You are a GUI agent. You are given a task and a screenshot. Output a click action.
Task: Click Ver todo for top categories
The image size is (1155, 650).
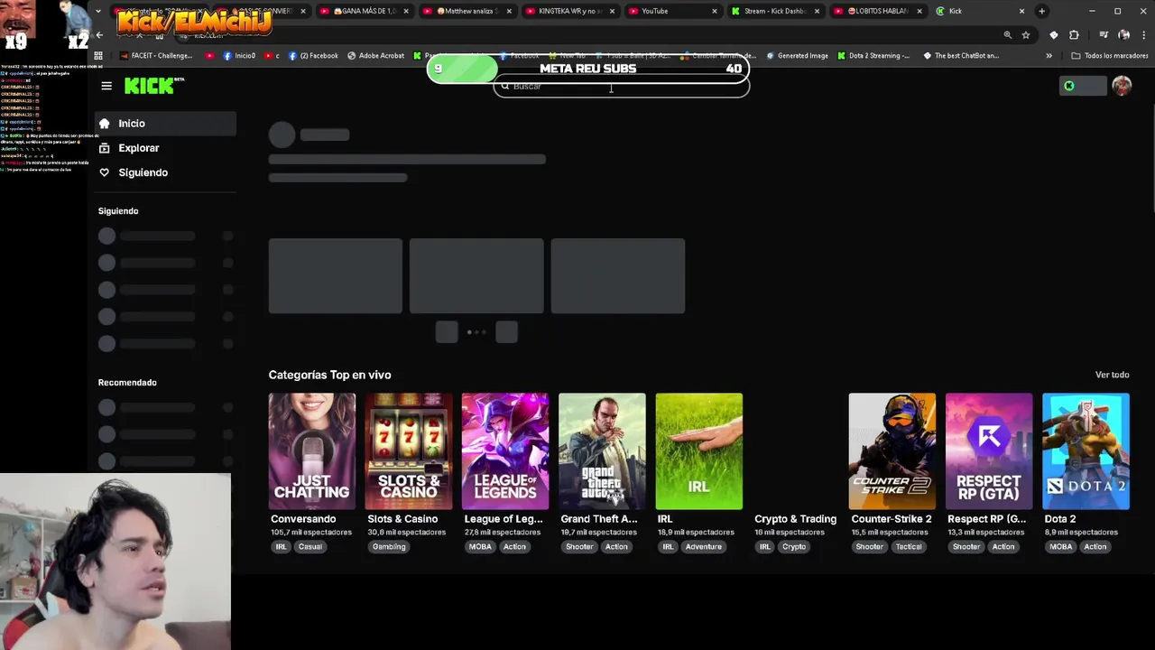click(1112, 375)
